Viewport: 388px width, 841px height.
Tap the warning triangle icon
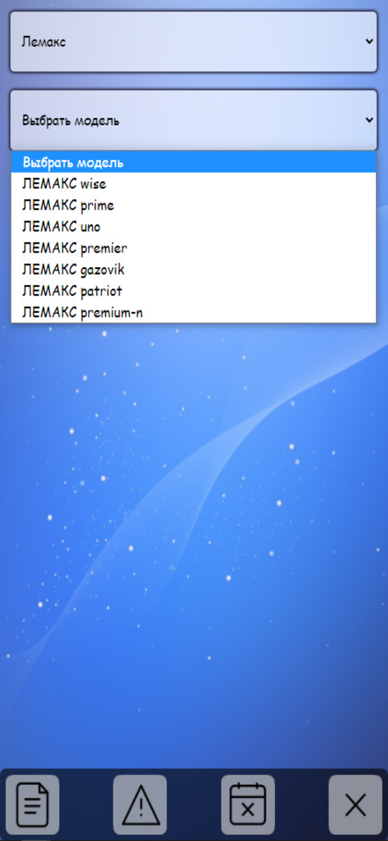(x=140, y=804)
